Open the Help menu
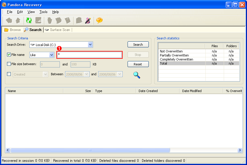The width and height of the screenshot is (247, 165). pyautogui.click(x=56, y=12)
